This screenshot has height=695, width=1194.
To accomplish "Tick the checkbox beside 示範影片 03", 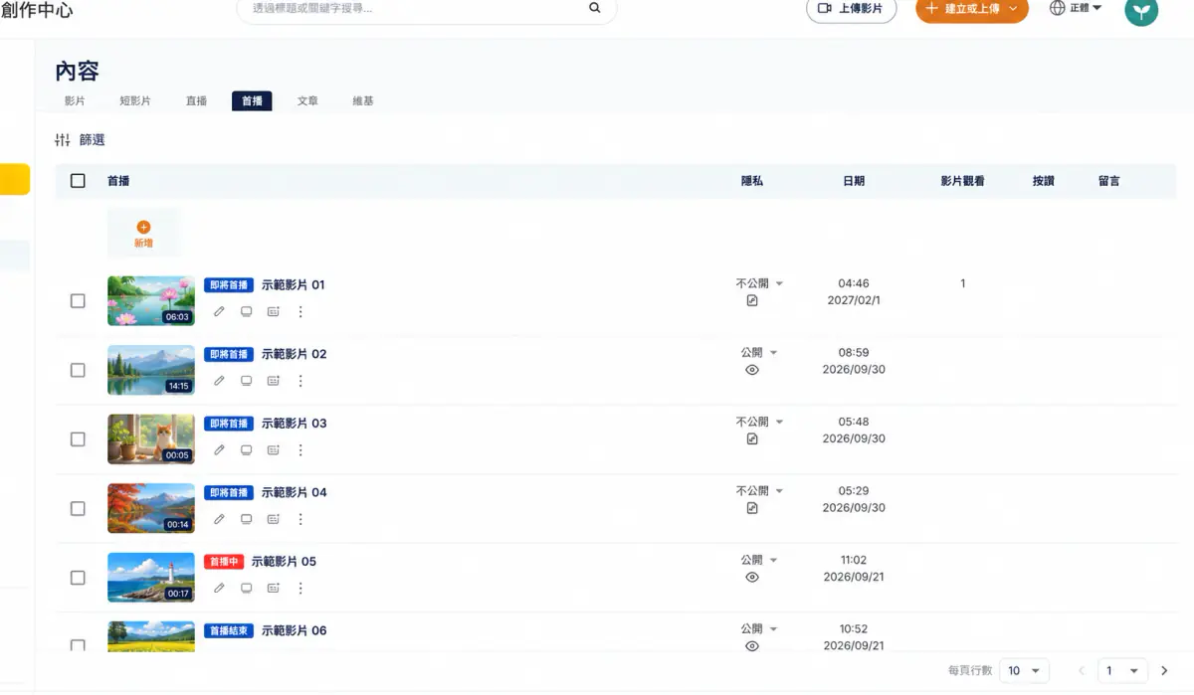I will [78, 439].
